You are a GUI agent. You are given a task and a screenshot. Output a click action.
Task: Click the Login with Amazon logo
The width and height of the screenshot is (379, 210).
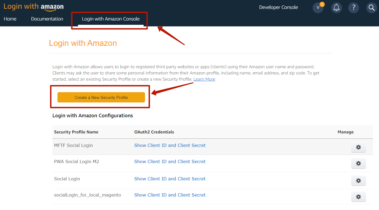click(x=33, y=7)
